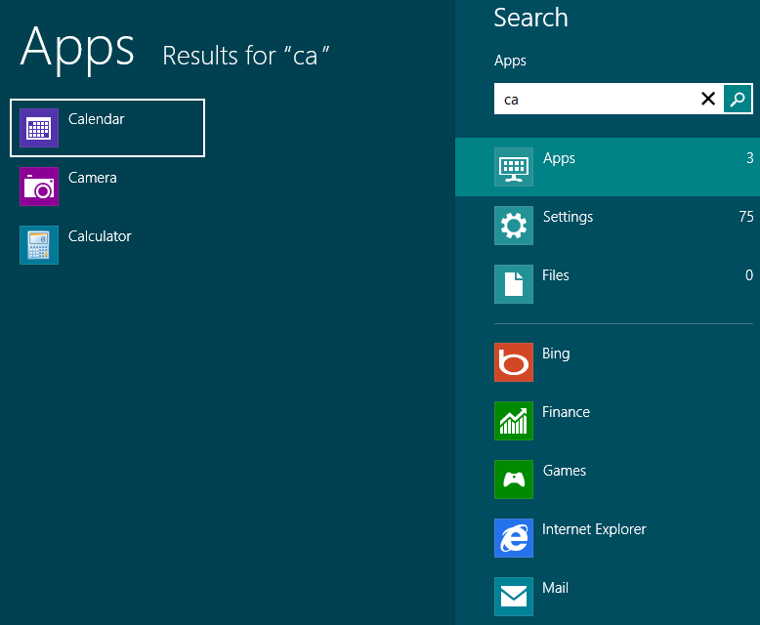Image resolution: width=760 pixels, height=625 pixels.
Task: Select the Bing app icon
Action: (514, 362)
